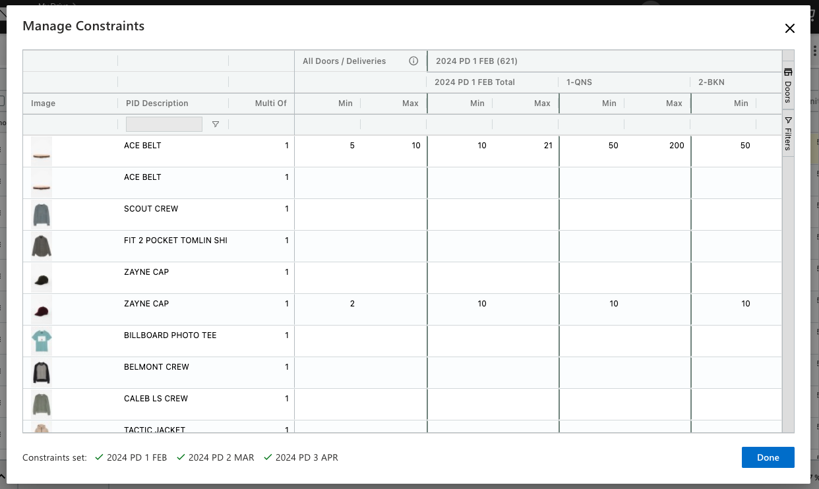This screenshot has height=489, width=819.
Task: Select the 2024 PD 1 FEB (621) group header
Action: click(476, 61)
